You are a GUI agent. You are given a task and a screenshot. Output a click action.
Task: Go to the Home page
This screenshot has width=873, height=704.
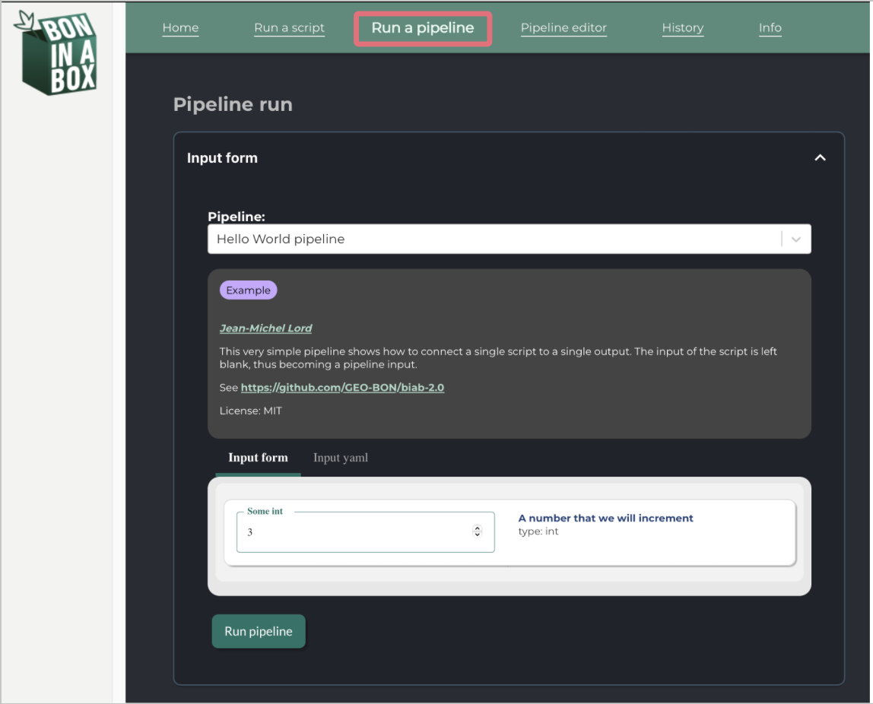(180, 28)
